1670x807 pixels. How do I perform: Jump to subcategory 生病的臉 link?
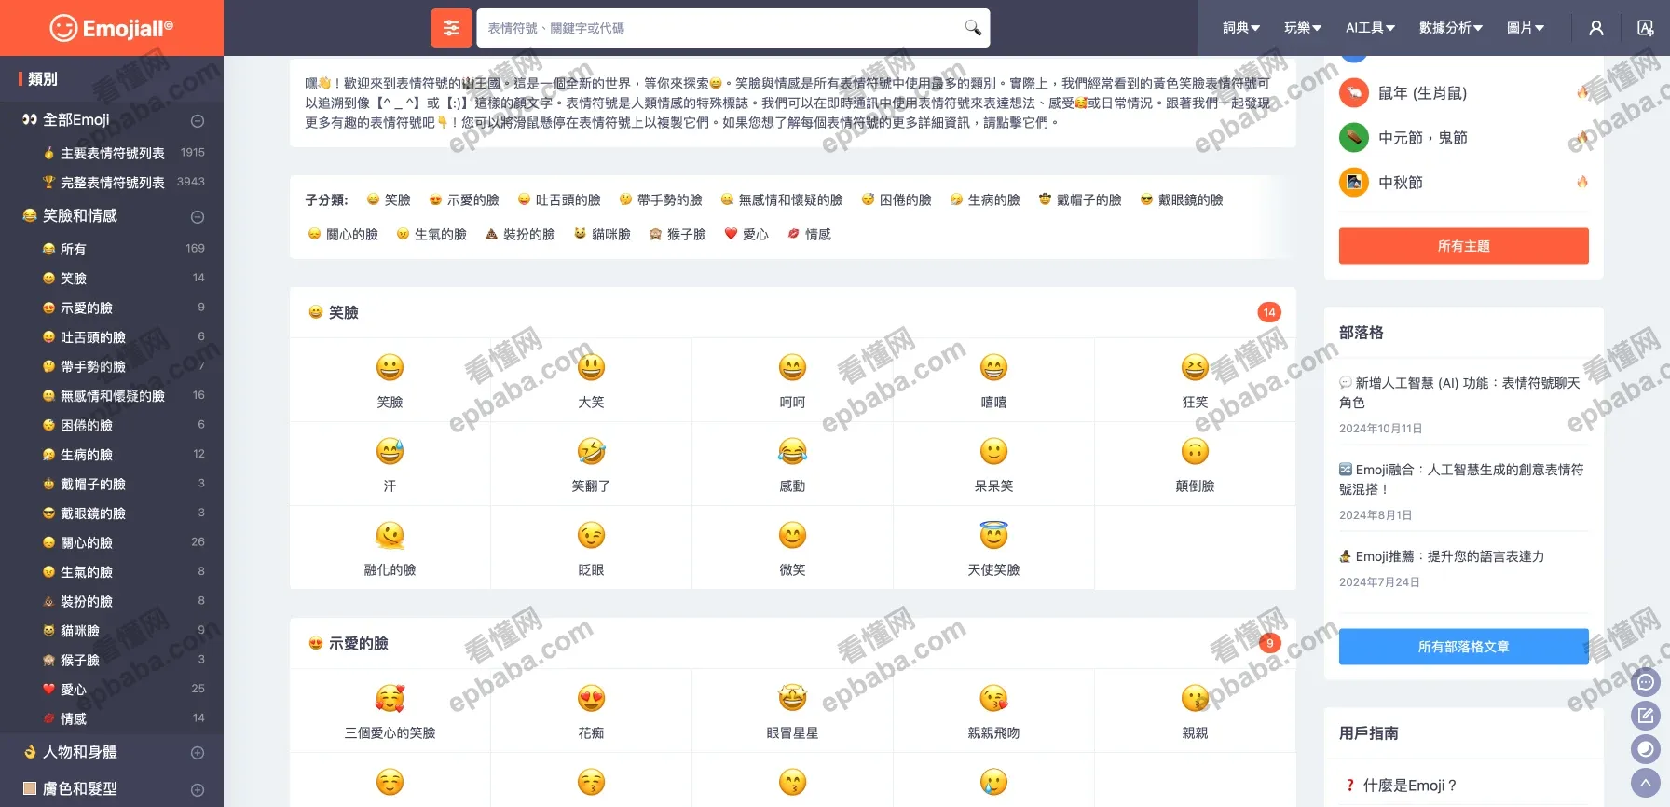tap(984, 199)
